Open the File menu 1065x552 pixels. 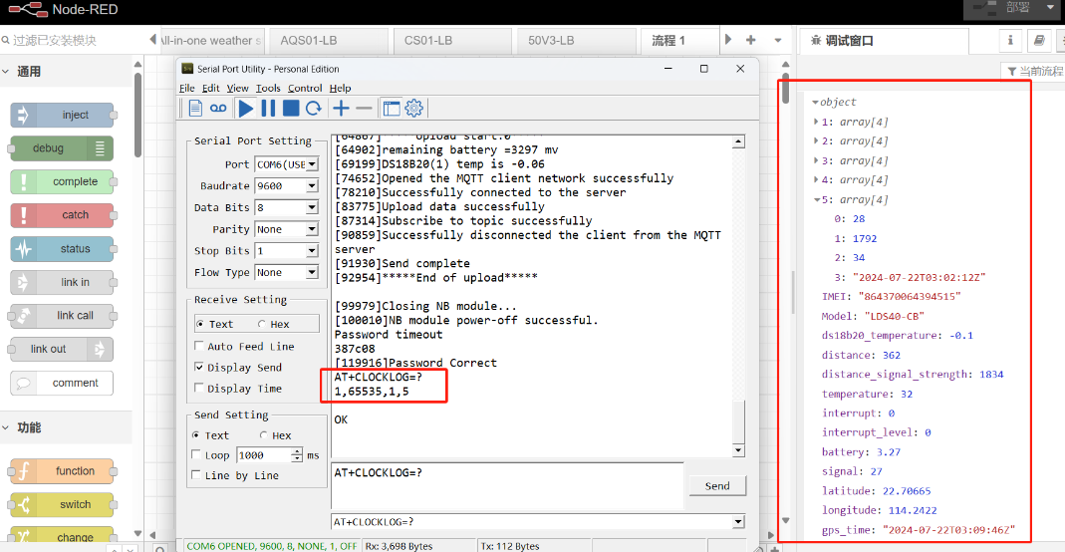(x=186, y=89)
